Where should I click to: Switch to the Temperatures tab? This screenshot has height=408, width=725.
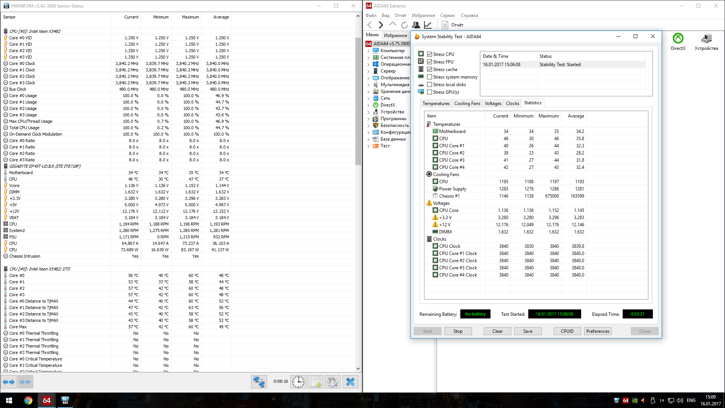436,104
